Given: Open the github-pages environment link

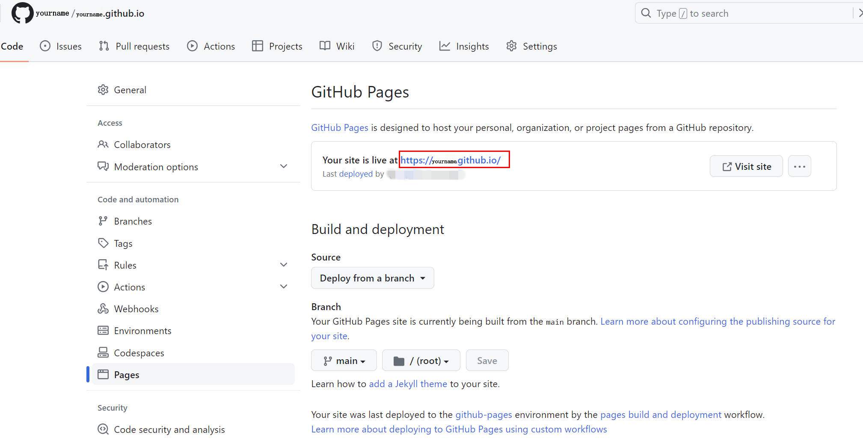Looking at the screenshot, I should point(483,415).
